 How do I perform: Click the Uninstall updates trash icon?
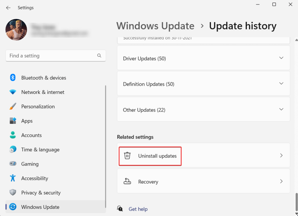(x=127, y=156)
